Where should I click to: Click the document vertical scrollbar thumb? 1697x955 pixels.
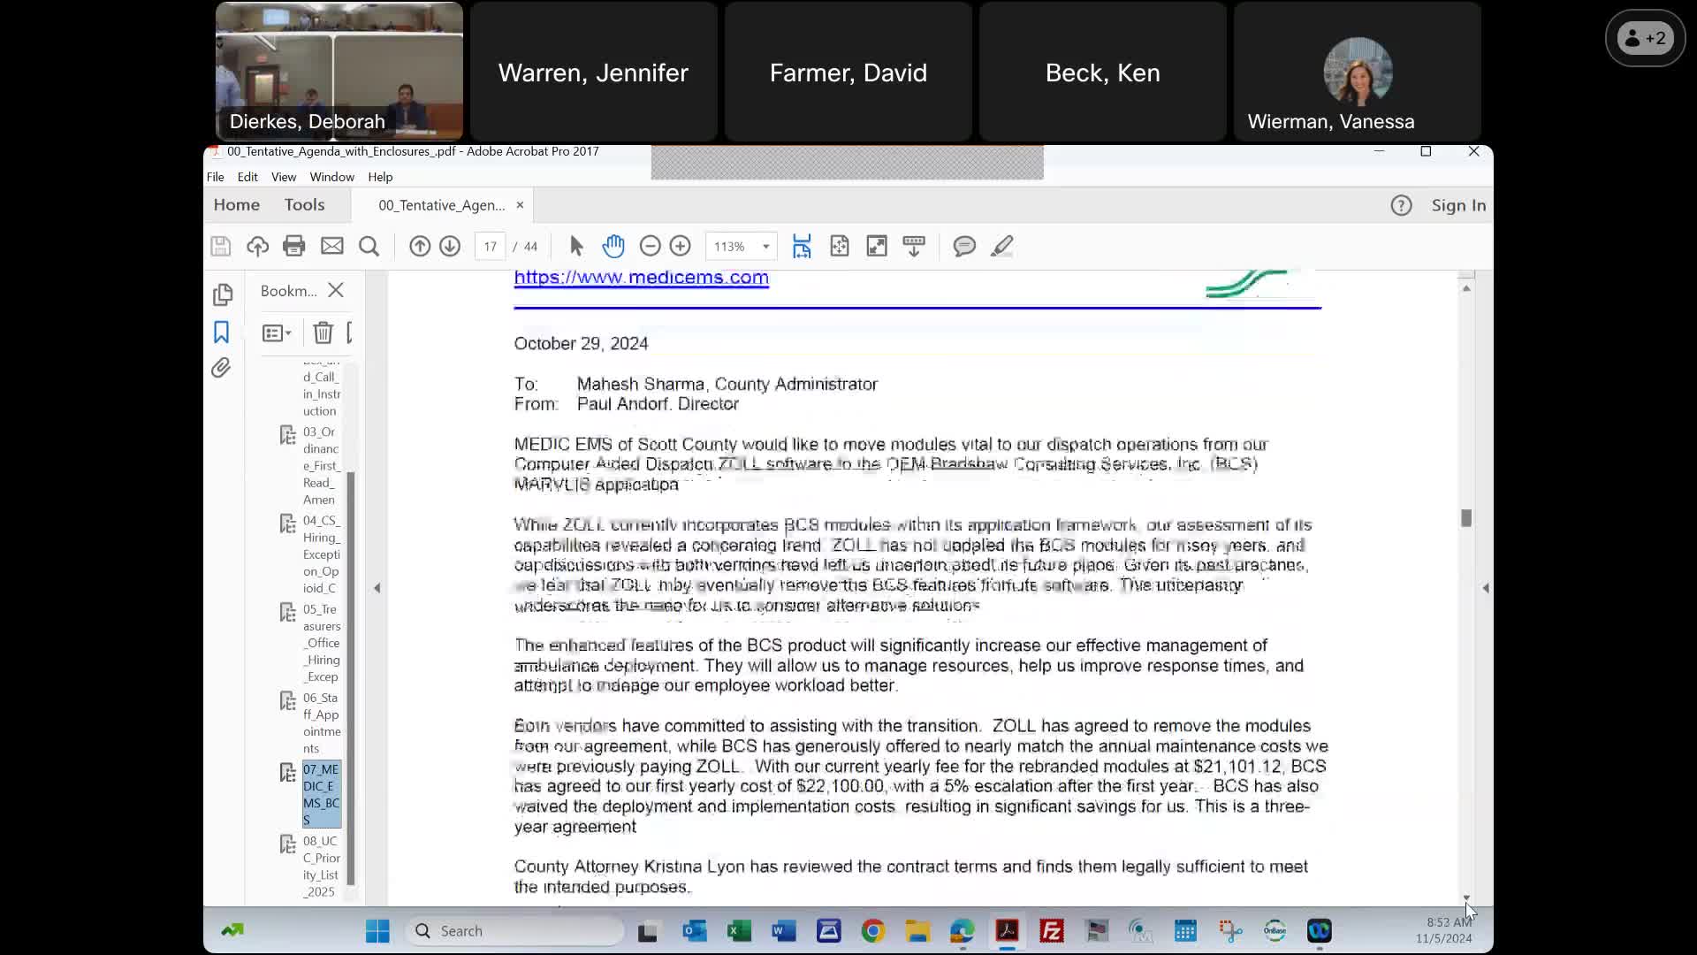click(x=1466, y=518)
